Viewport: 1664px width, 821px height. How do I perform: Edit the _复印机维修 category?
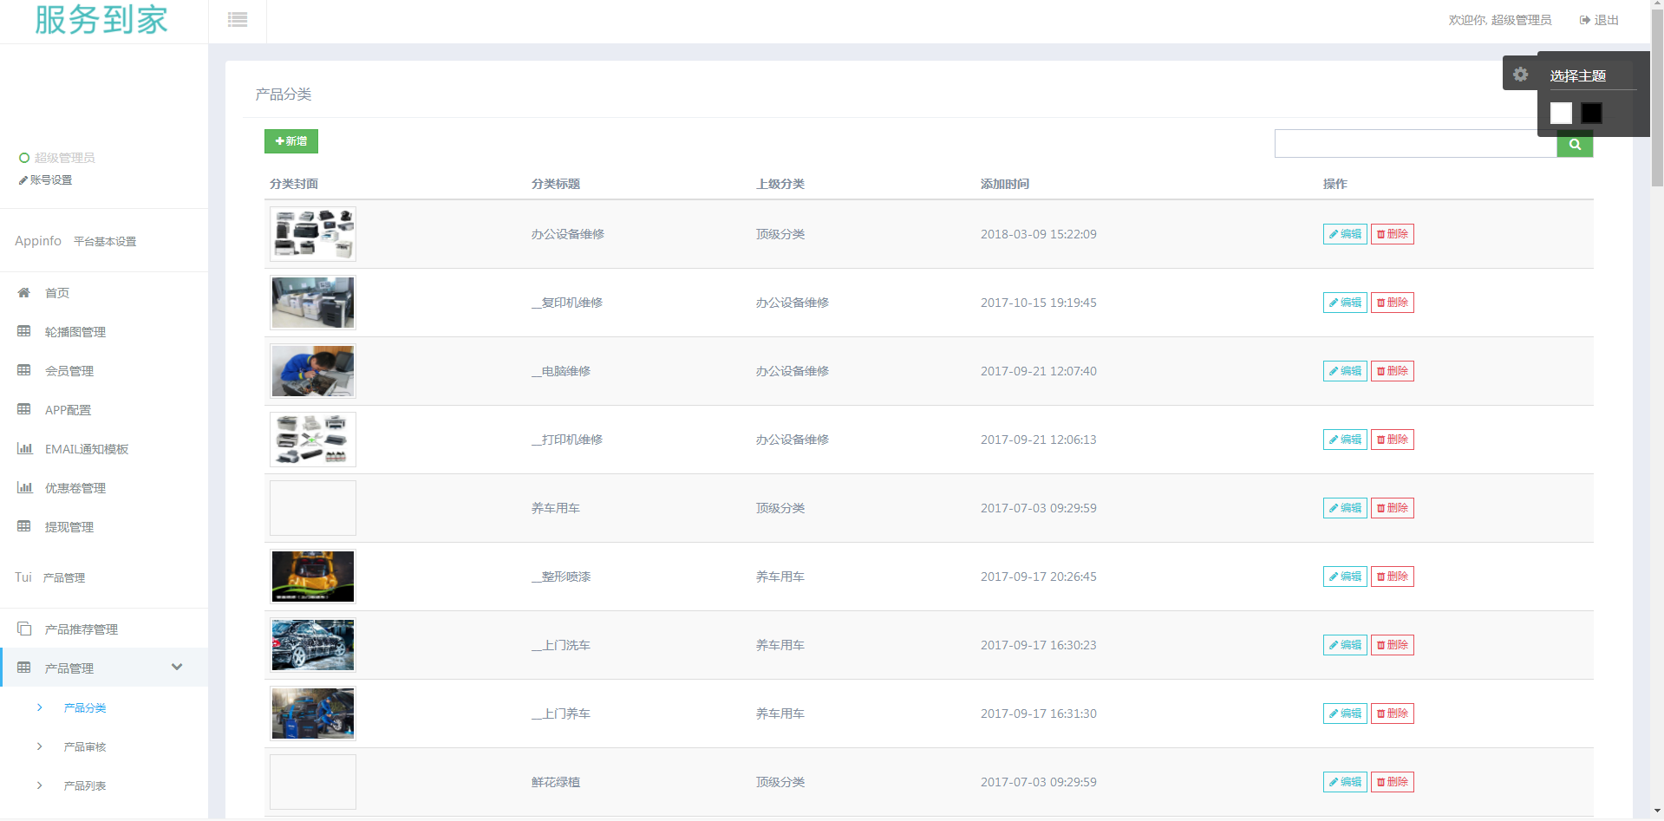(x=1345, y=303)
